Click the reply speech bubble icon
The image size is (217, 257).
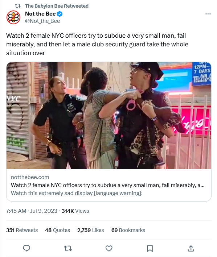point(26,248)
